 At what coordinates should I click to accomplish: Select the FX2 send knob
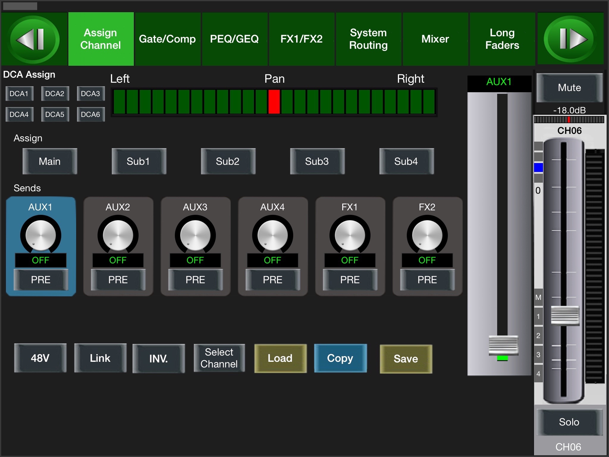click(427, 235)
